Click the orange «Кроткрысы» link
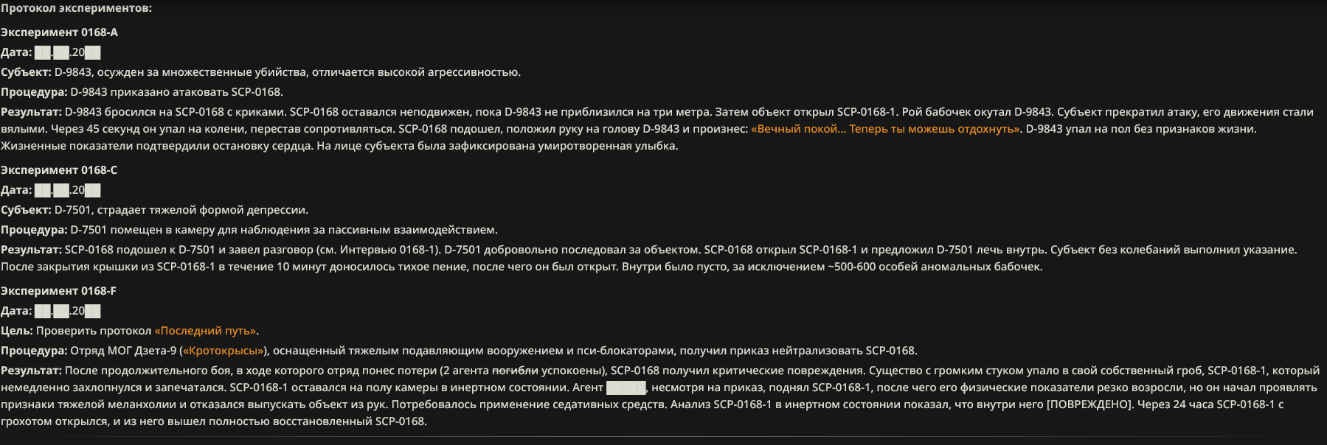 223,351
